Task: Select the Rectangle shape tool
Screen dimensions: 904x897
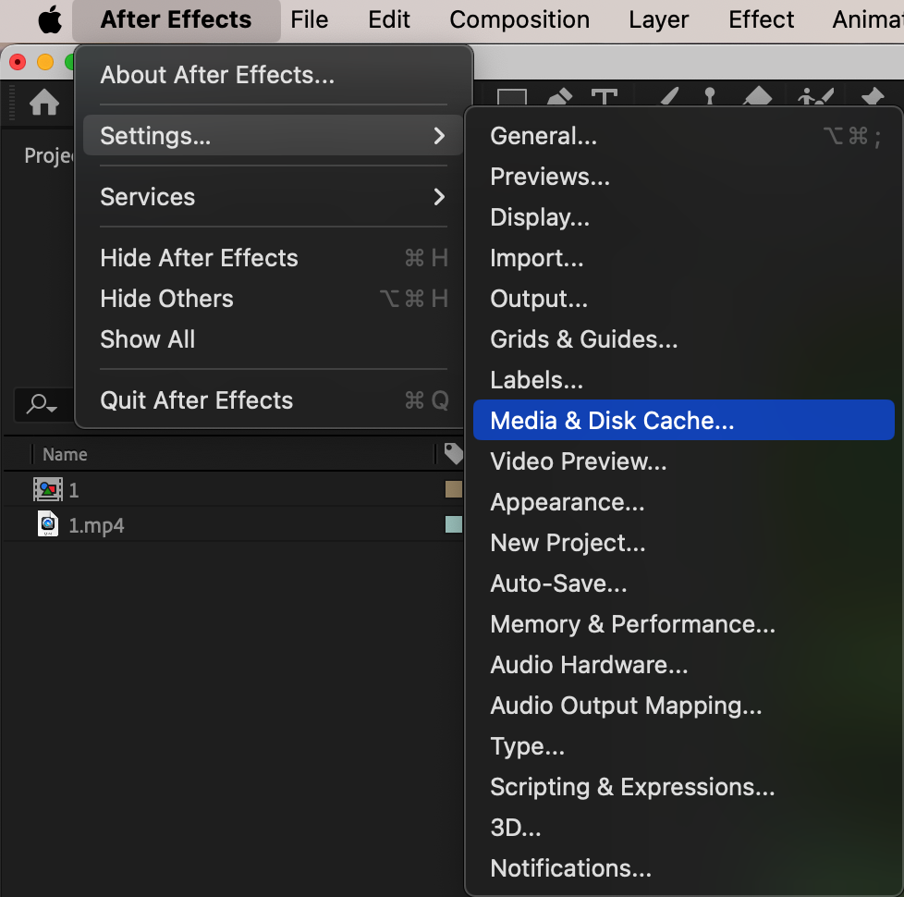Action: 511,99
